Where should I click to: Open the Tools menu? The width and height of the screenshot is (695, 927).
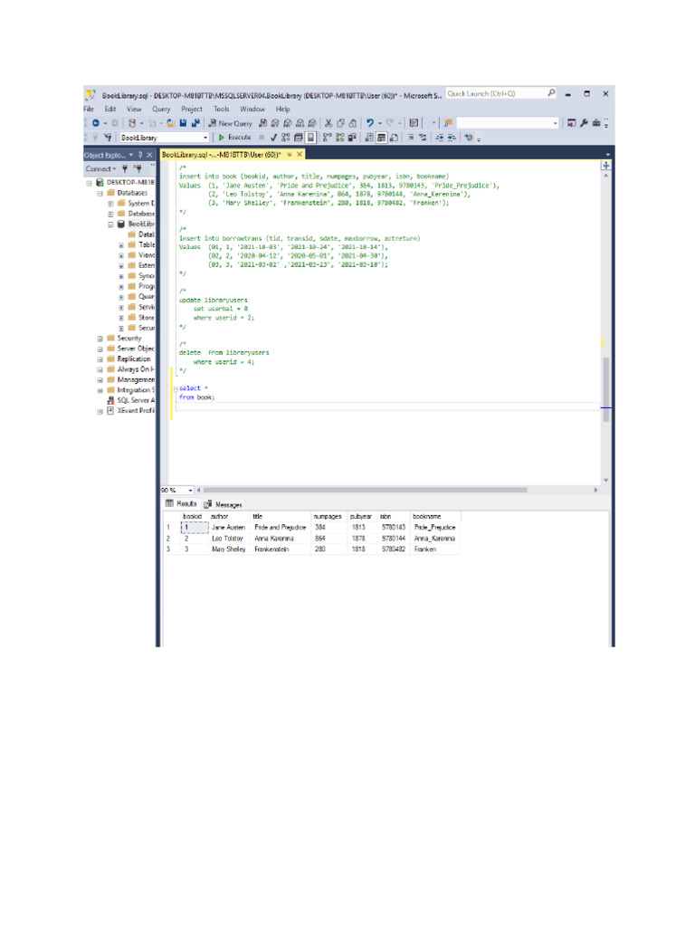click(x=221, y=109)
